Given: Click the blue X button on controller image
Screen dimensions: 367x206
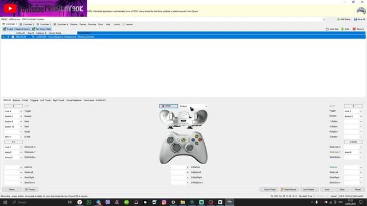Looking at the screenshot, I should [193, 140].
